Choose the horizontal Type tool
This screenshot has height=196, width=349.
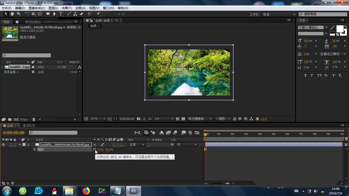[61, 14]
